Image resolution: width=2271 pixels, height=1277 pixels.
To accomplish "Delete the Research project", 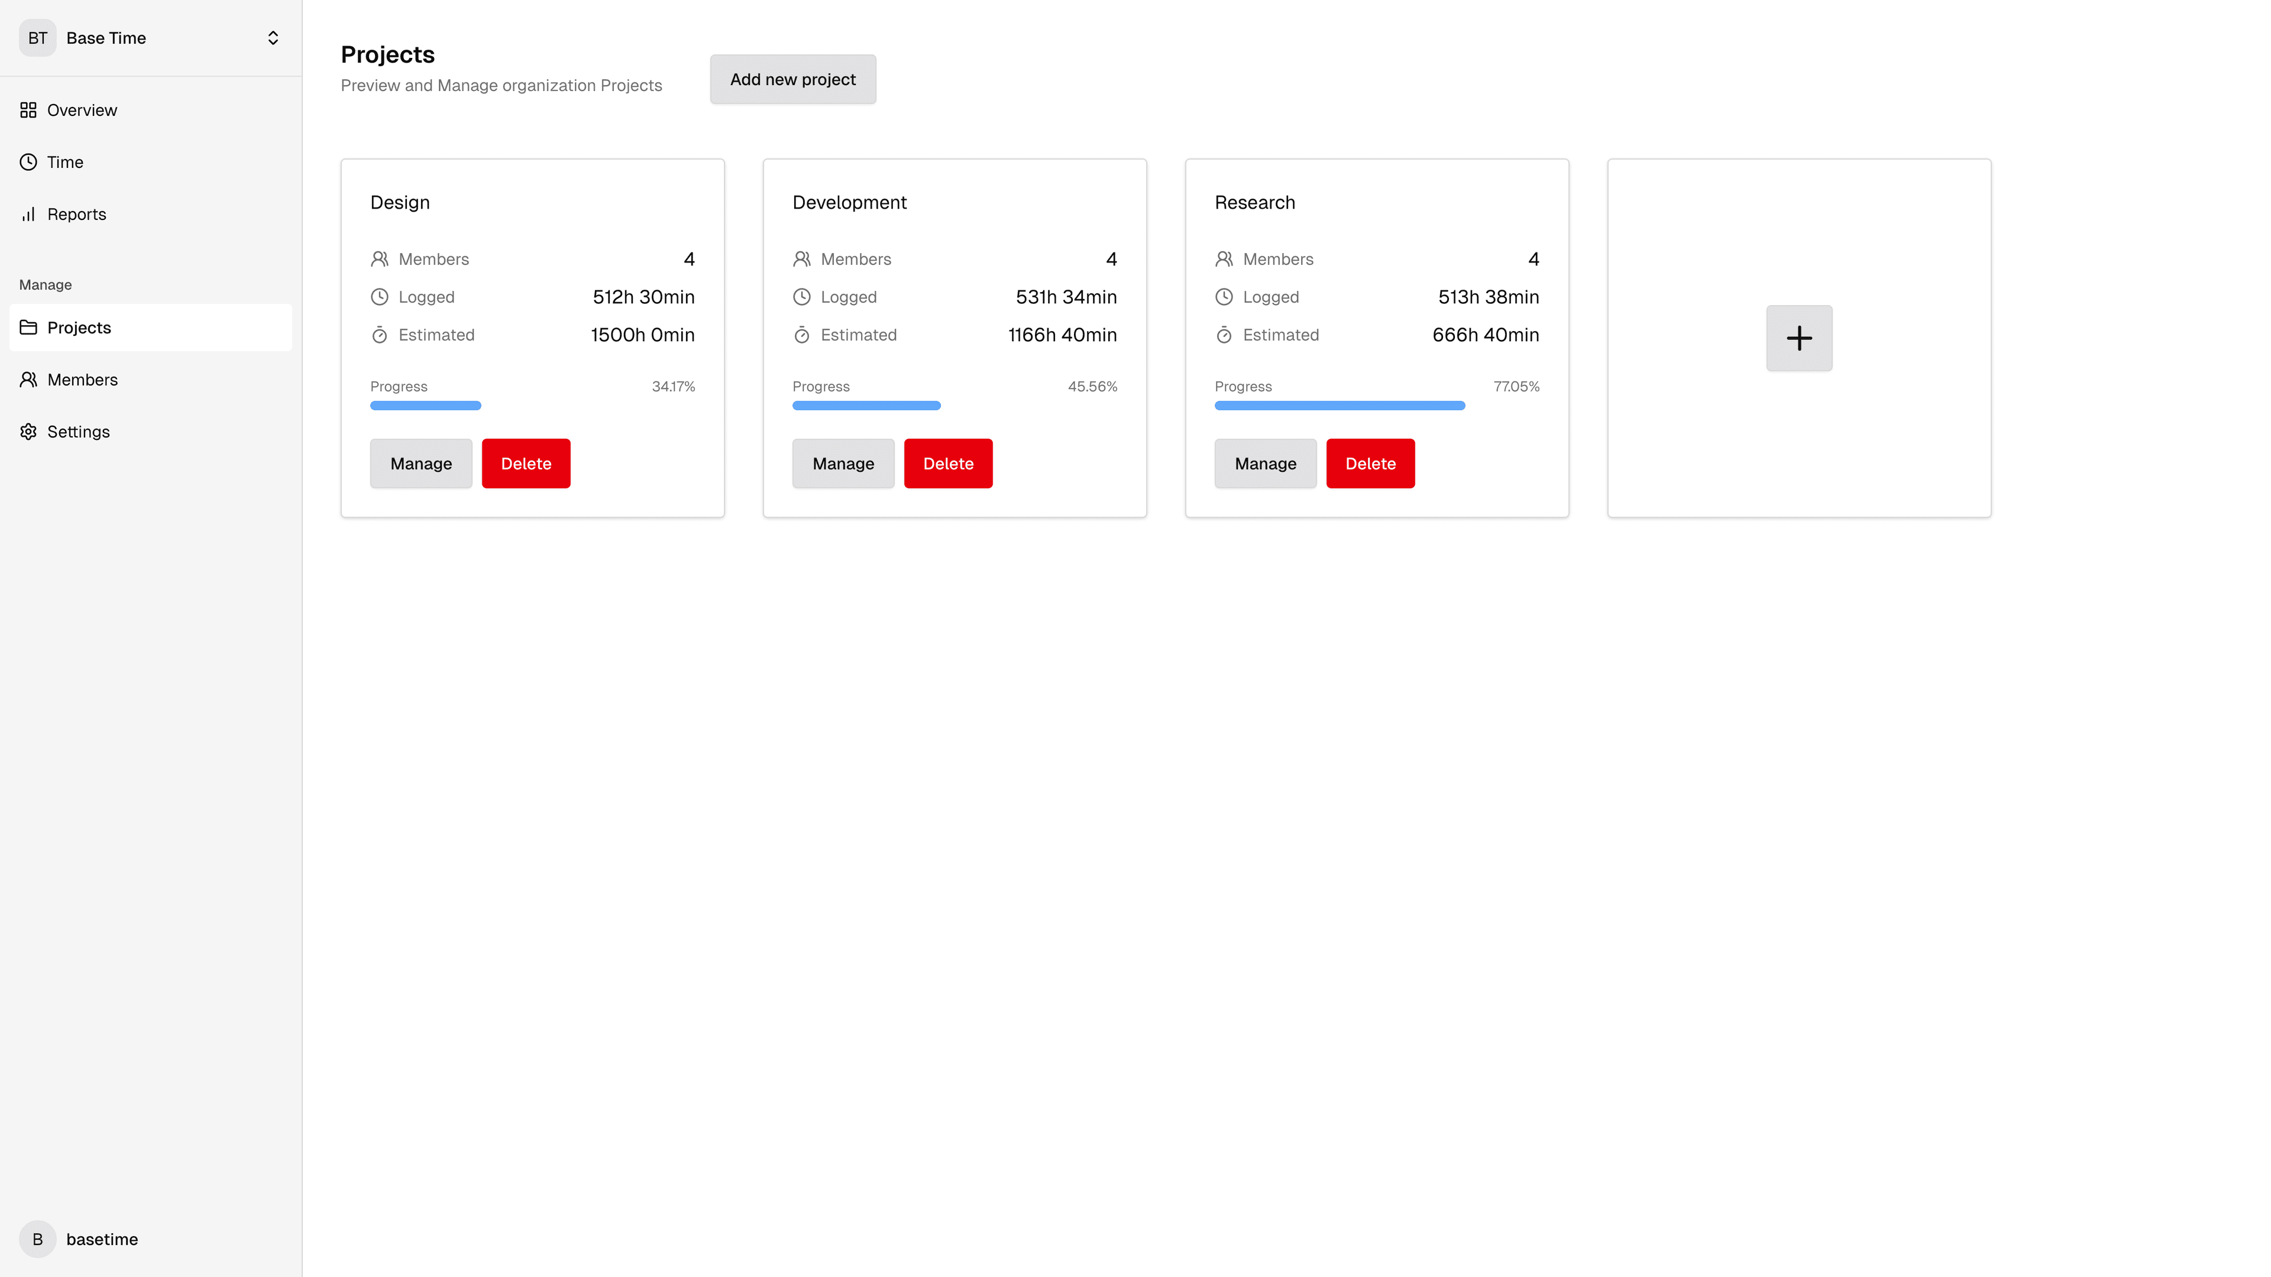I will [1370, 464].
